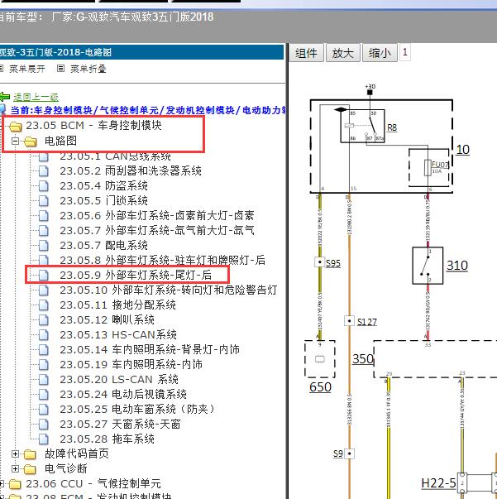The height and width of the screenshot is (499, 497).
Task: Click the 缩小 zoom-out button
Action: [380, 53]
